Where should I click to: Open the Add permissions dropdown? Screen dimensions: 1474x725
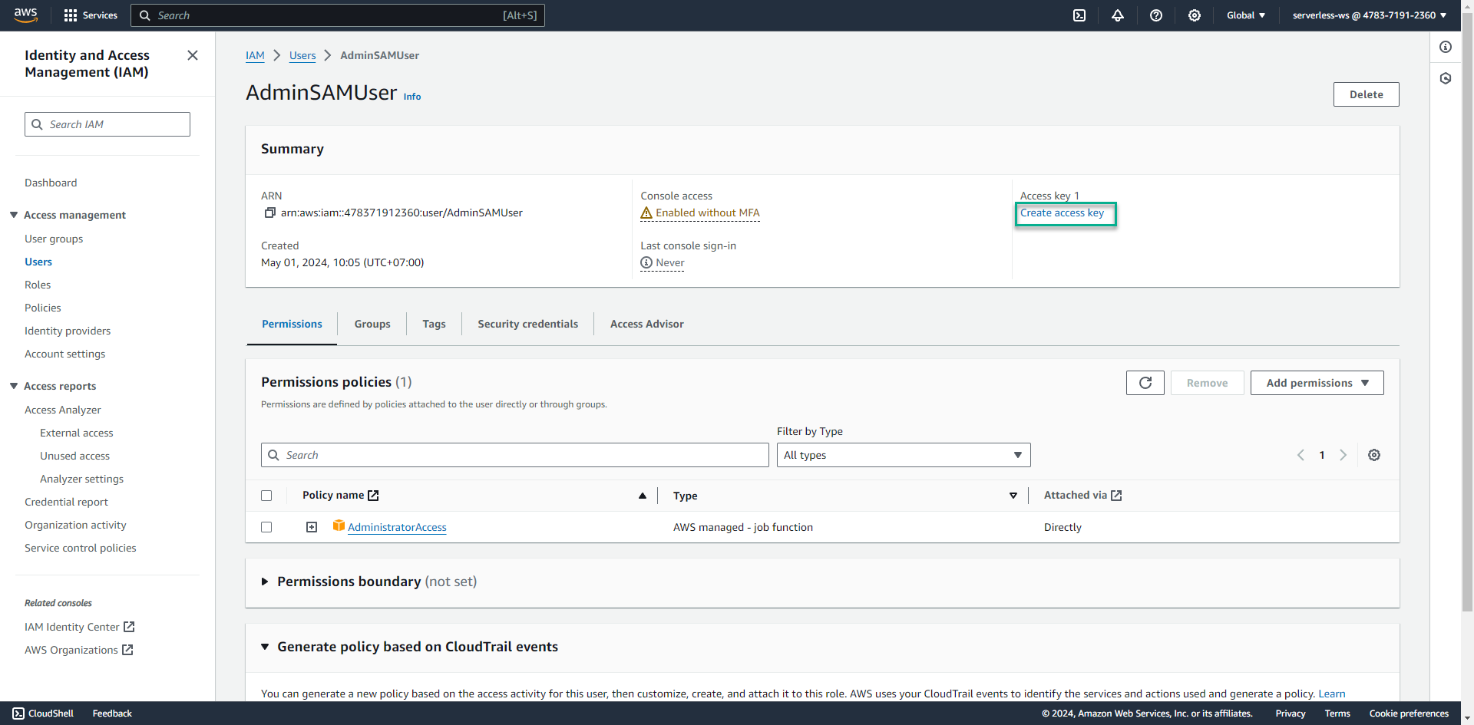click(1317, 383)
